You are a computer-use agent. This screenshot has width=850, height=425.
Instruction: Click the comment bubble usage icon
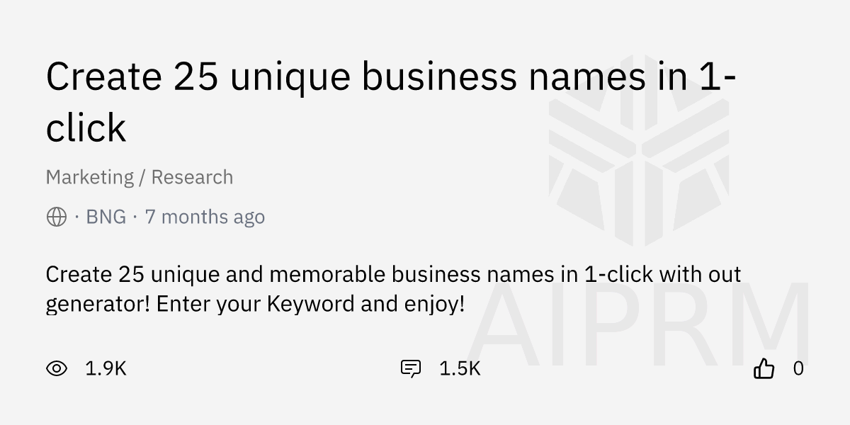pos(411,368)
